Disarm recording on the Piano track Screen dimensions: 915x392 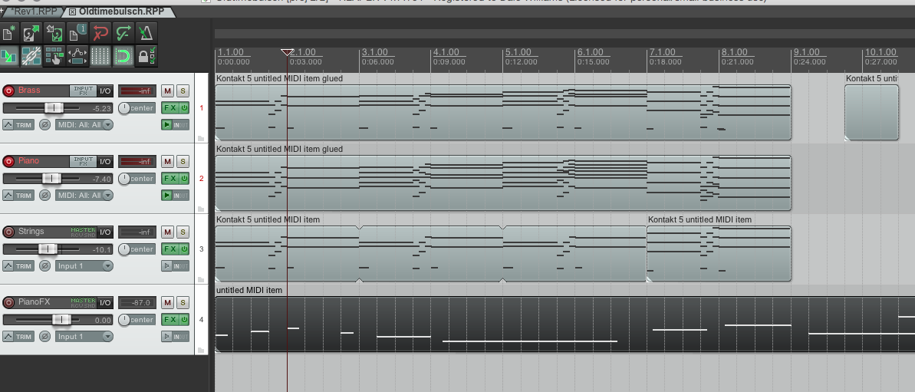pos(9,161)
